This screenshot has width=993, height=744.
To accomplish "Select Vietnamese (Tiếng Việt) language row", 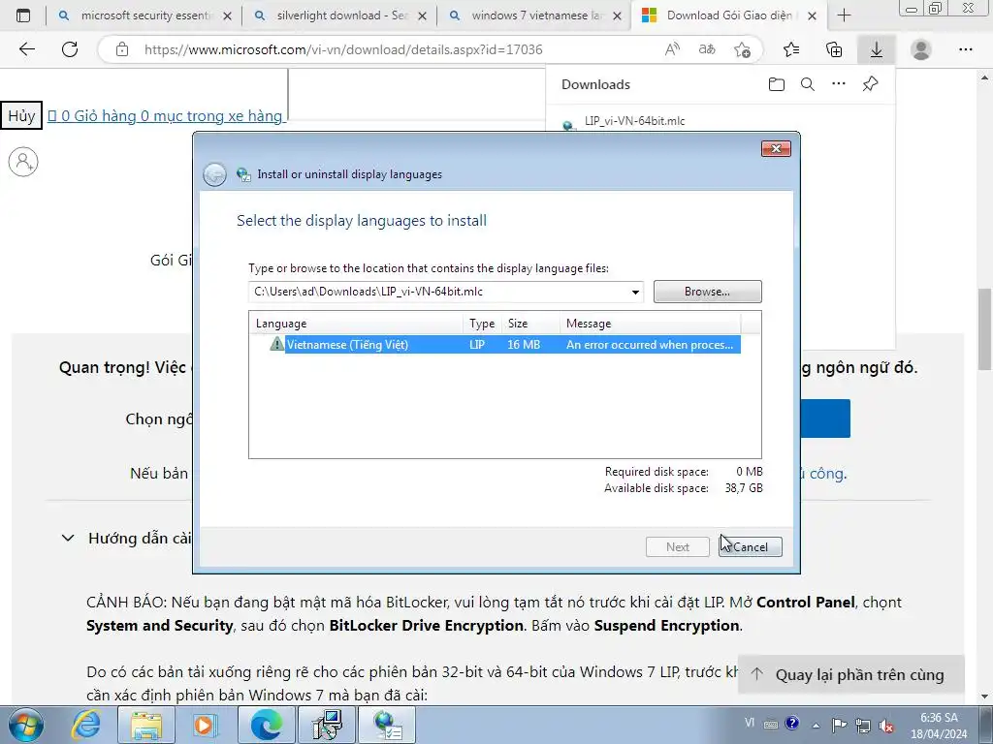I will [495, 345].
